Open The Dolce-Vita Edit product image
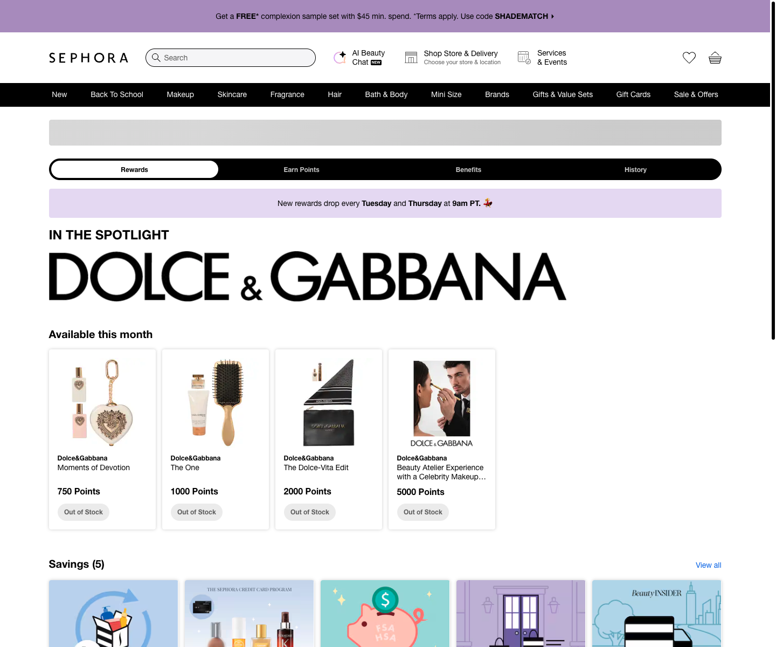Image resolution: width=776 pixels, height=647 pixels. [329, 403]
